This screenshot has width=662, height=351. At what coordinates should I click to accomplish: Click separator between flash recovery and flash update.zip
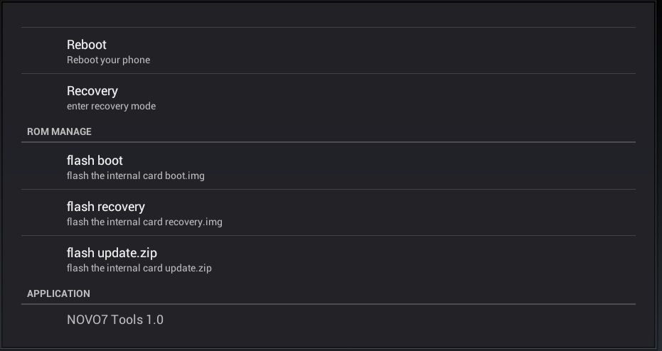[328, 235]
